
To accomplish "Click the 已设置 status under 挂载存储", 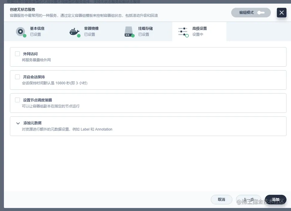I will 144,35.
